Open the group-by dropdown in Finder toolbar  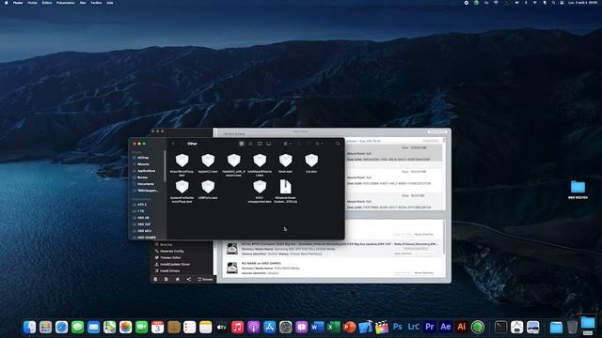tap(287, 144)
